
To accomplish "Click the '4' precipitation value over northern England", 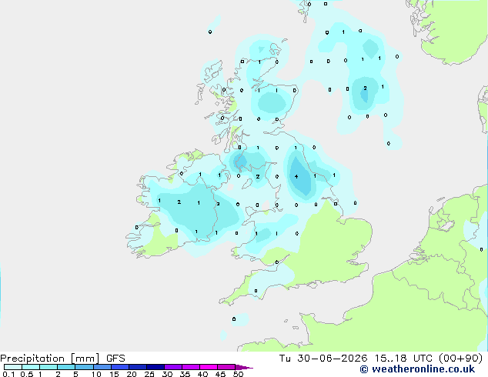I will click(x=296, y=177).
